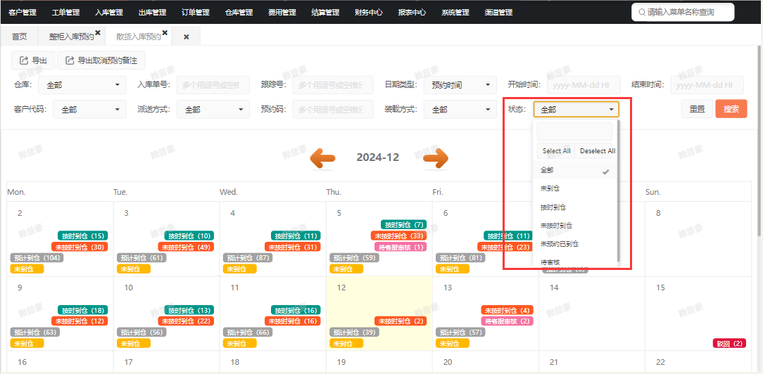Viewport: 763px width, 374px height.
Task: Open 结算管理 menu
Action: click(325, 13)
